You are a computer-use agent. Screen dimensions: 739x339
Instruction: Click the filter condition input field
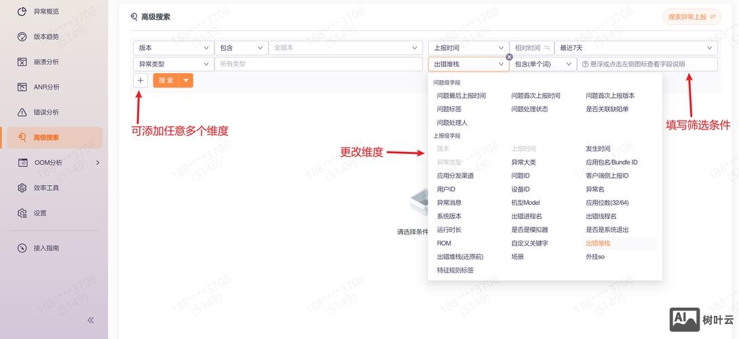click(x=647, y=64)
